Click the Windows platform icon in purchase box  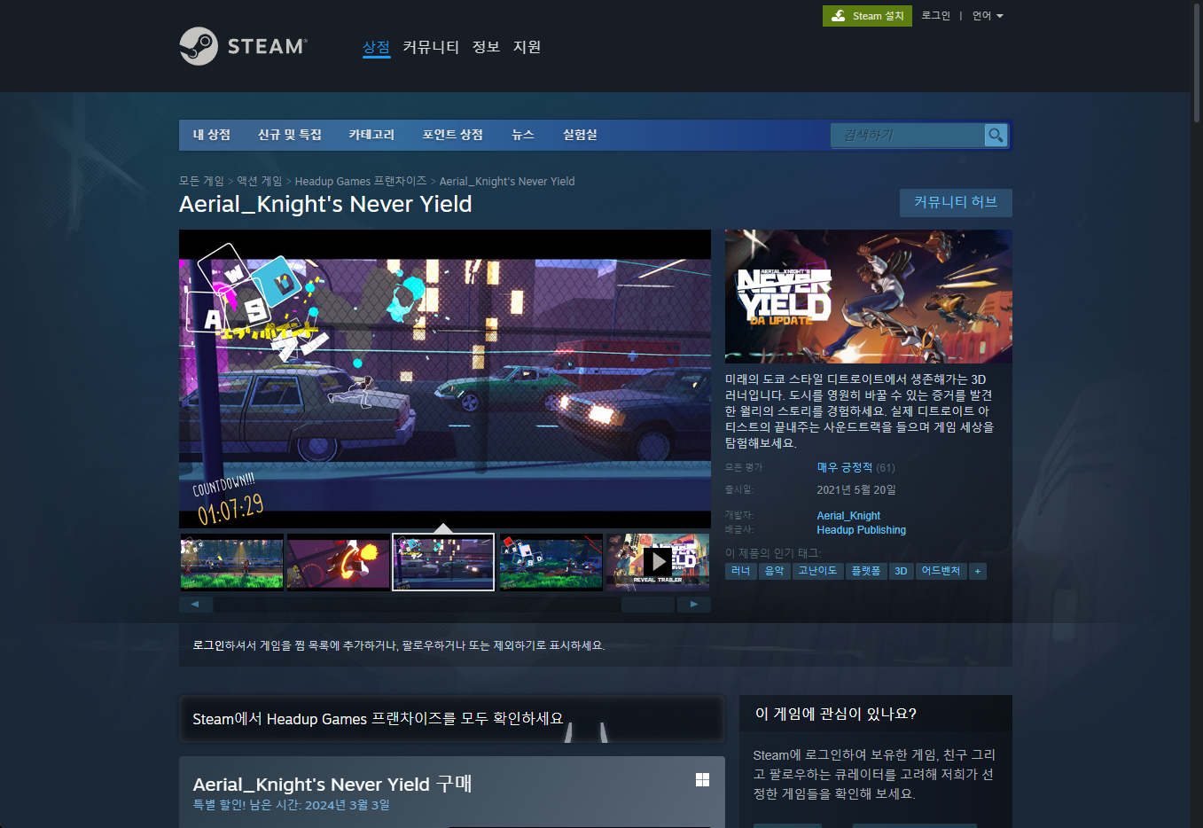[702, 779]
